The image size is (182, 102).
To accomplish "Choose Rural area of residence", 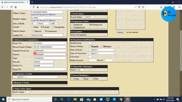I will pyautogui.click(x=82, y=78).
